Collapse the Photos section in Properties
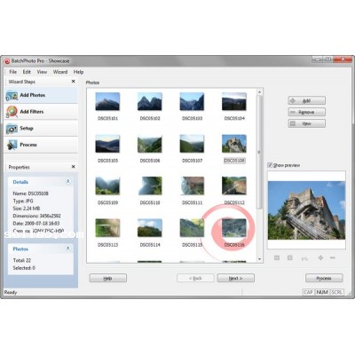This screenshot has width=355, height=355. 68,248
